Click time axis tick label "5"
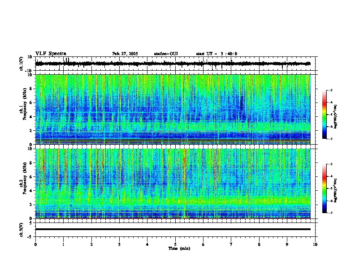This screenshot has width=355, height=274. [x=175, y=244]
